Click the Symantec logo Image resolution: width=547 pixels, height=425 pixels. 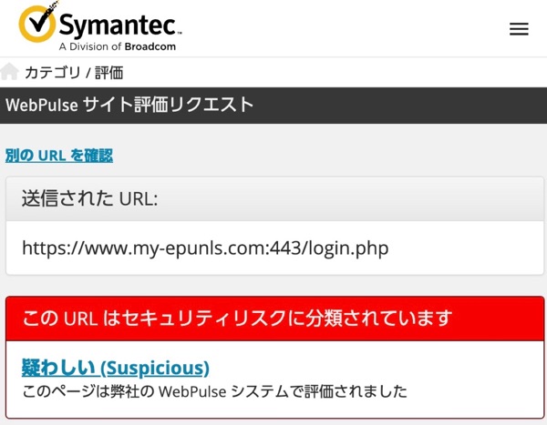pos(100,26)
